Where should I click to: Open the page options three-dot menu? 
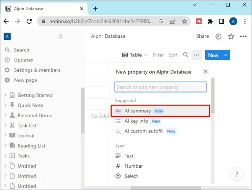pos(243,36)
